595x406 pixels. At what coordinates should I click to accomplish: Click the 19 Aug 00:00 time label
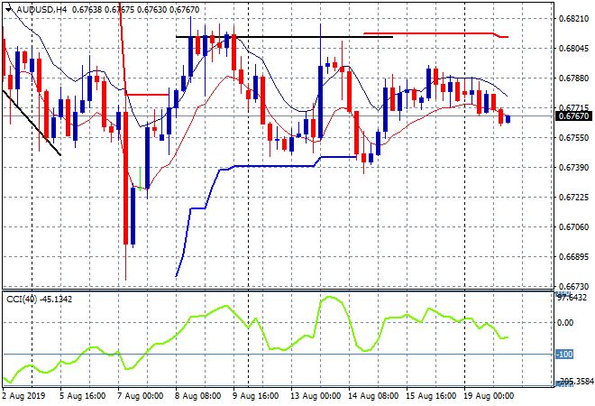click(x=489, y=396)
